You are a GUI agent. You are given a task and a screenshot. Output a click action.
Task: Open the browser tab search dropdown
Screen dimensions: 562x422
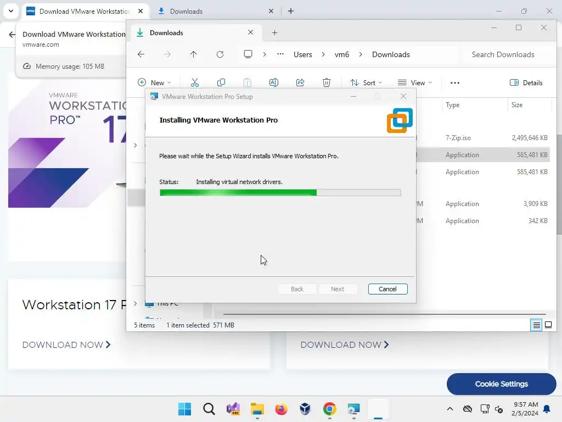[x=11, y=11]
